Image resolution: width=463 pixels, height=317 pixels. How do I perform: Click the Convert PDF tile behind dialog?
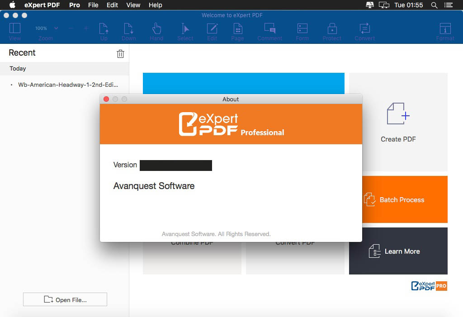tap(295, 258)
